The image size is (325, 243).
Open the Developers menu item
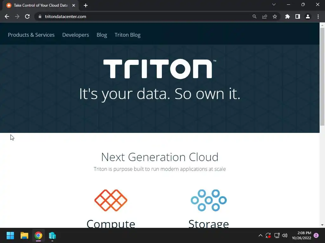pyautogui.click(x=76, y=35)
